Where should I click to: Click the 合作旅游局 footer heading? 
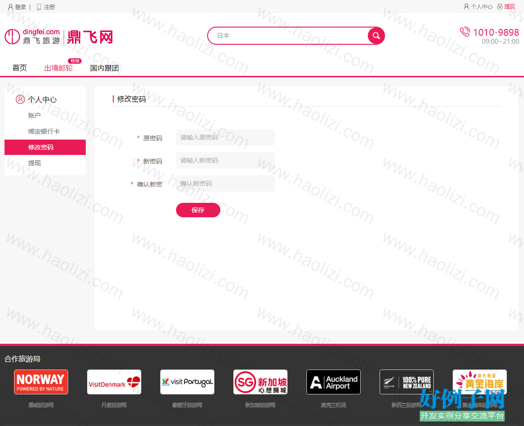(23, 359)
